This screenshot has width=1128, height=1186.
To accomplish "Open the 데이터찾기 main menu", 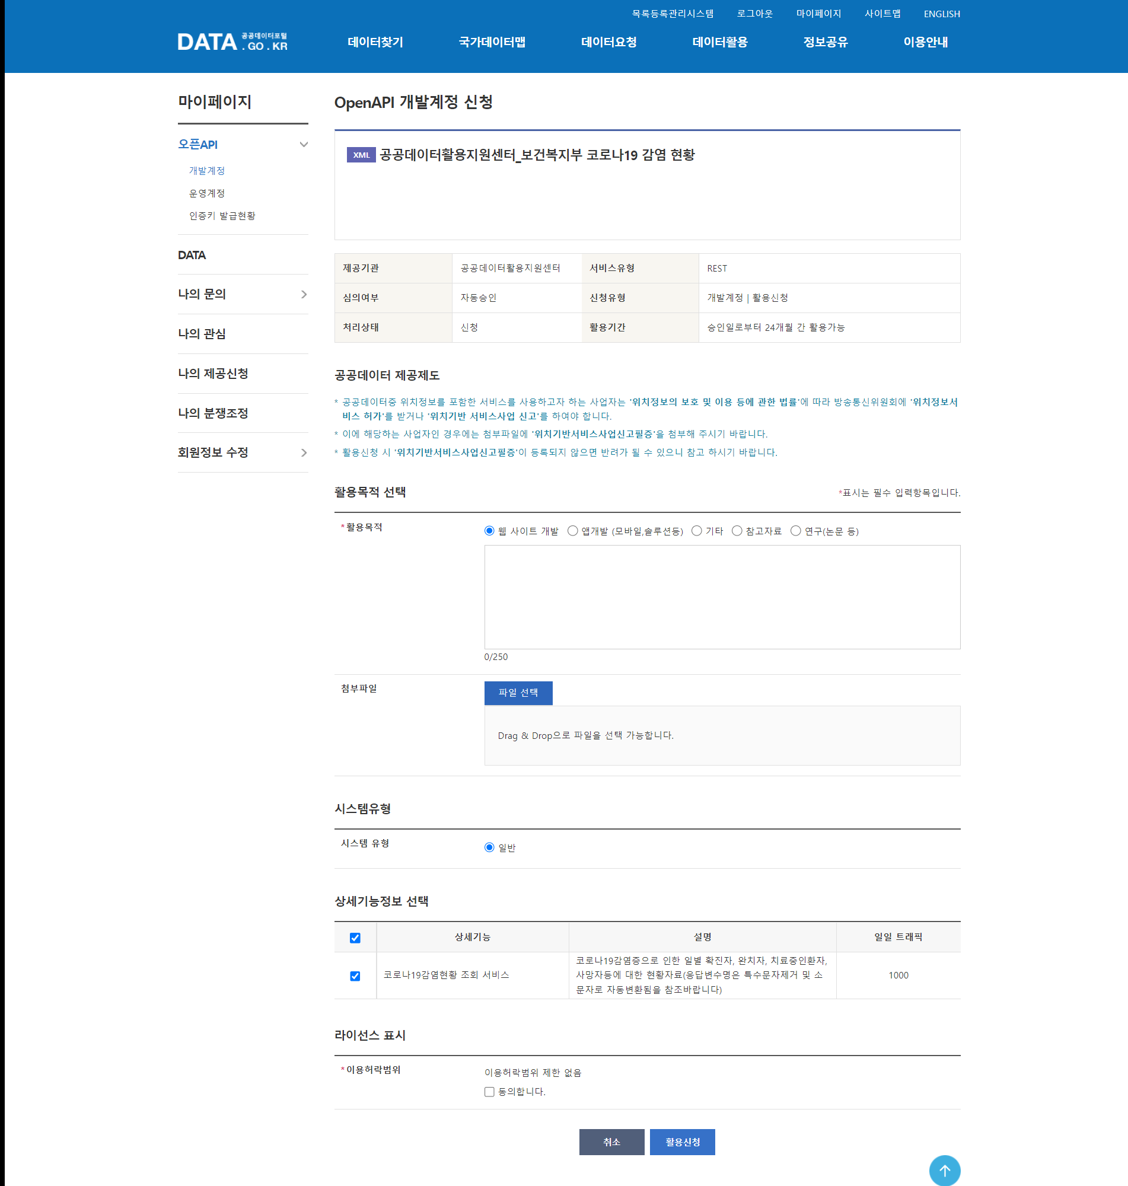I will (375, 42).
